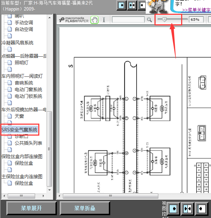
Task: Click tree panel vertical scrollbar thumb
Action: point(50,149)
